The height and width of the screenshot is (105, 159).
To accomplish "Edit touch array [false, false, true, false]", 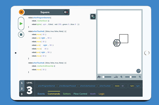I will pos(54,63).
